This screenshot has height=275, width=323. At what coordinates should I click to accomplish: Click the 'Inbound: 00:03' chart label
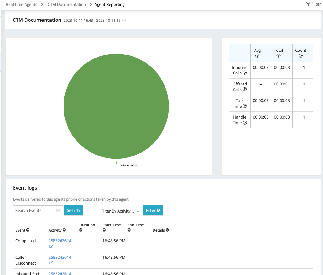click(129, 165)
